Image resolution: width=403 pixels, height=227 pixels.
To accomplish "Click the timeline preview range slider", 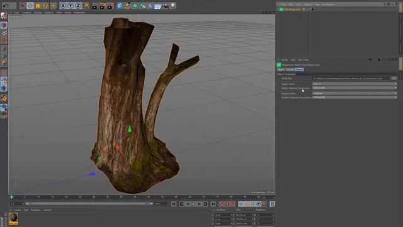I will coord(89,204).
